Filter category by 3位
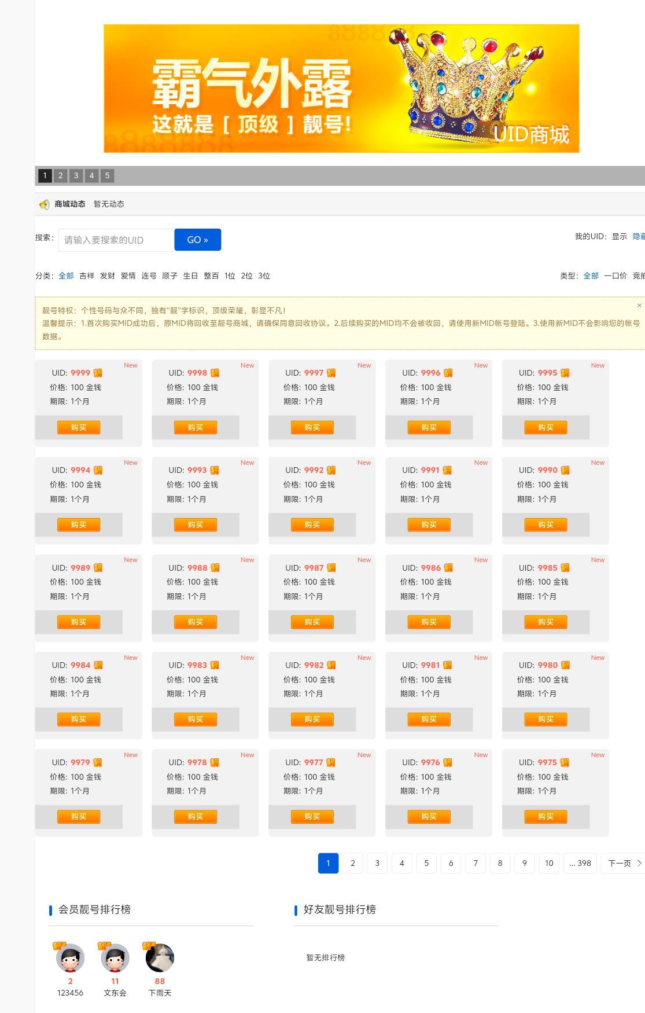This screenshot has height=1013, width=645. pyautogui.click(x=264, y=276)
